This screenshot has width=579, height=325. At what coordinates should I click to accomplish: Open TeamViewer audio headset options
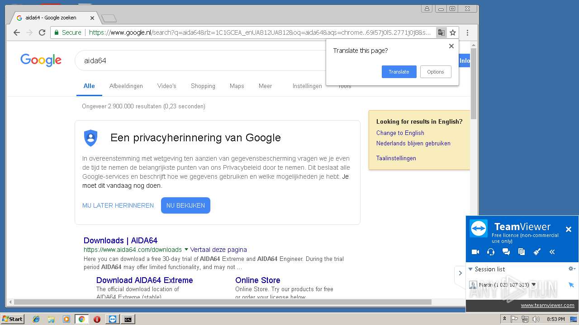point(491,252)
